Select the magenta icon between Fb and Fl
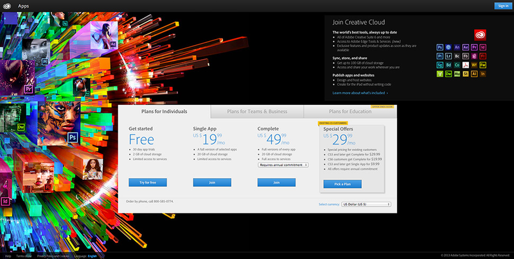This screenshot has height=259, width=514. tap(474, 56)
